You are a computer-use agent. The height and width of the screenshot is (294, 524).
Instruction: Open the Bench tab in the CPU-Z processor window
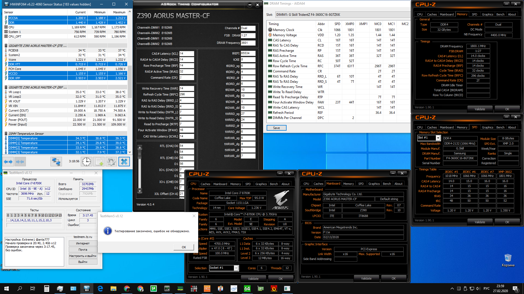point(274,184)
